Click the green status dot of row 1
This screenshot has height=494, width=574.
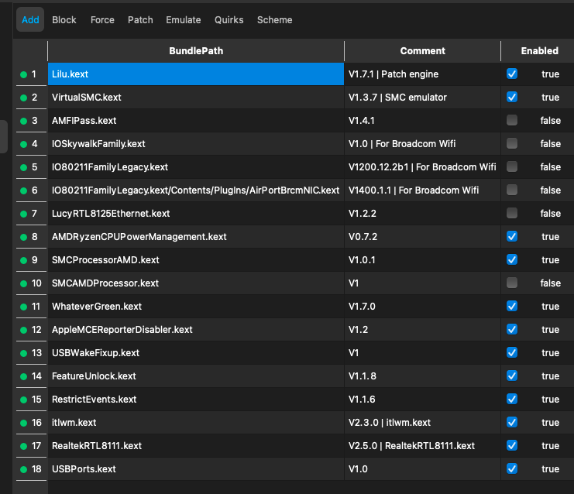point(23,74)
